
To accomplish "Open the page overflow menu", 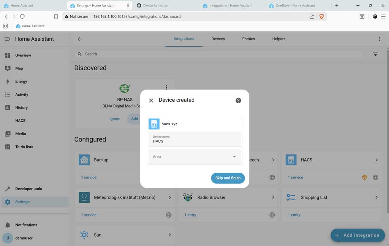I will (x=380, y=39).
